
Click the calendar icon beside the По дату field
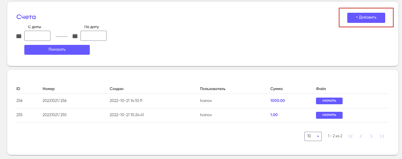coord(75,36)
